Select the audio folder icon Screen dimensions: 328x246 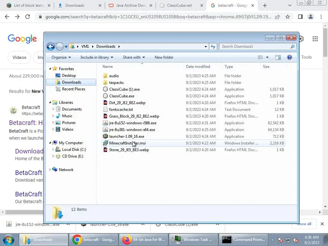tap(105, 76)
